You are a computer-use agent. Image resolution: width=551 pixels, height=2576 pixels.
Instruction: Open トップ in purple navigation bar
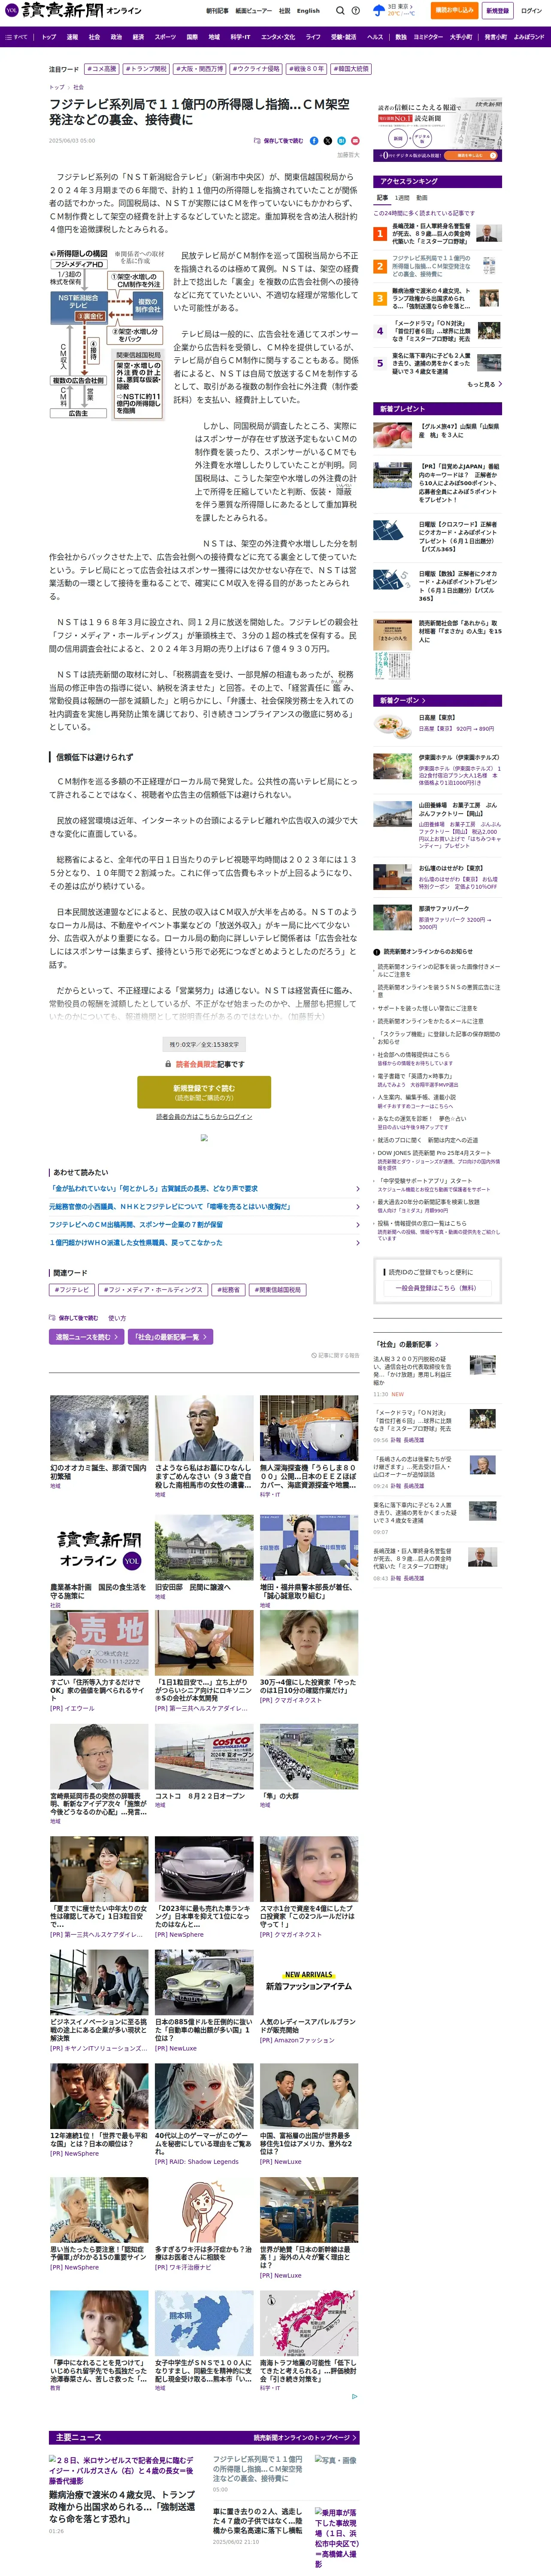[x=49, y=37]
